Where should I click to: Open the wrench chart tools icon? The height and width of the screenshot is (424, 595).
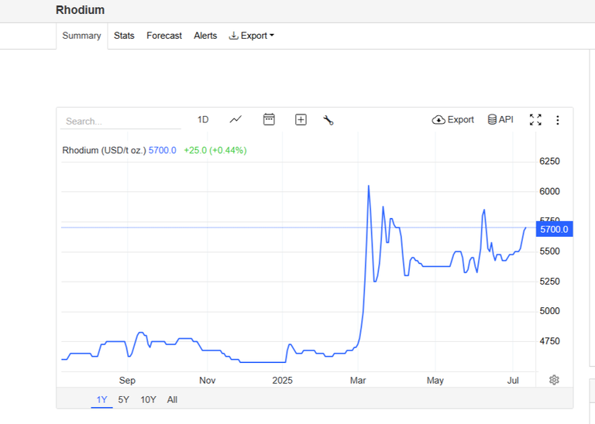pyautogui.click(x=328, y=120)
